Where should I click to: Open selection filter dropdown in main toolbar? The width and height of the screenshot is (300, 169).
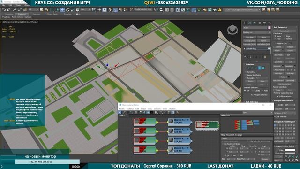[x=33, y=9]
